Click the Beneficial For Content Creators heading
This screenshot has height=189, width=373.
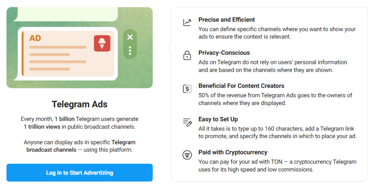pyautogui.click(x=242, y=86)
